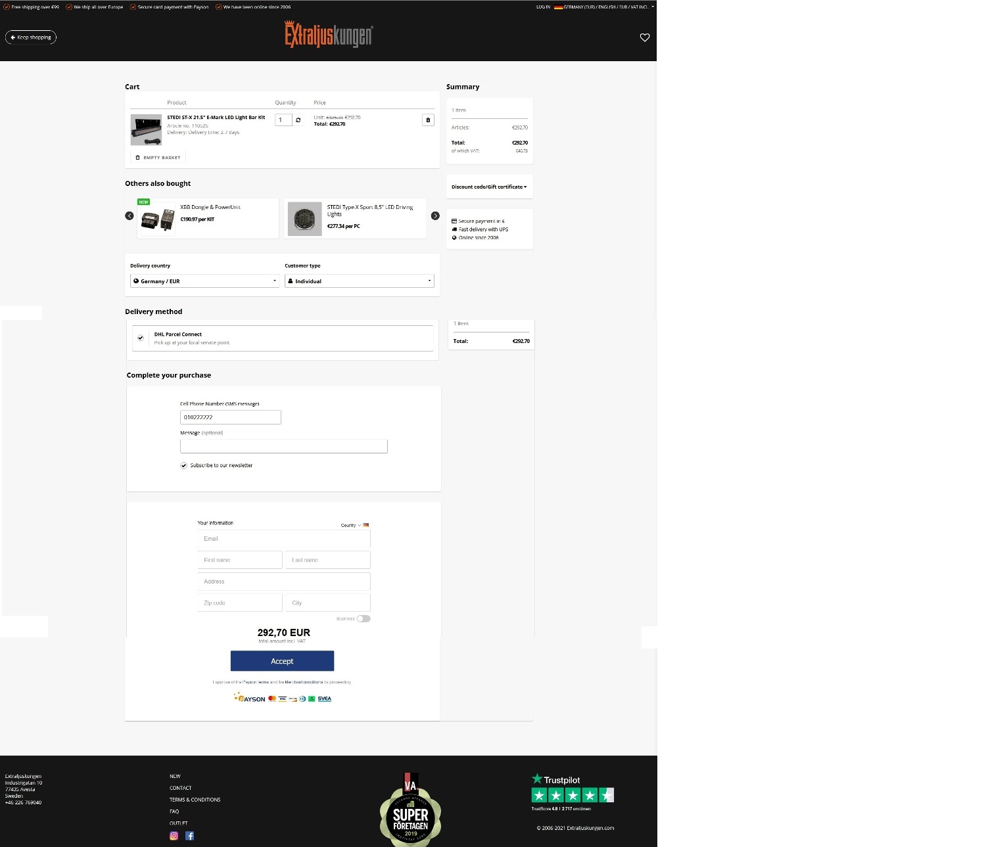
Task: Click the STEDI light bar thumbnail
Action: point(146,129)
